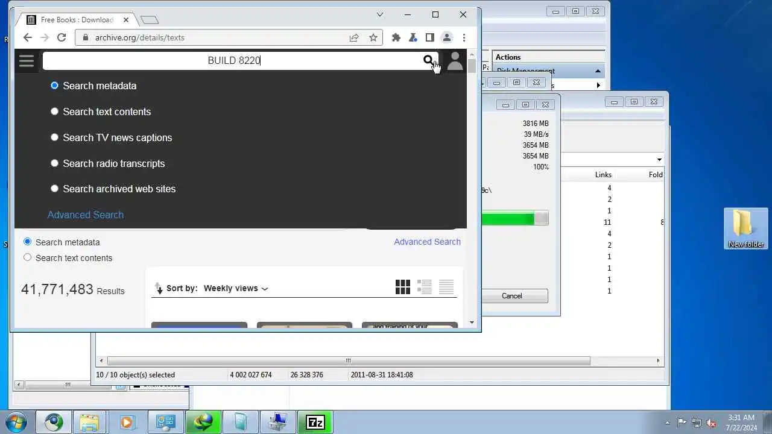This screenshot has width=772, height=434.
Task: Open Chrome three-dot menu
Action: [x=464, y=37]
